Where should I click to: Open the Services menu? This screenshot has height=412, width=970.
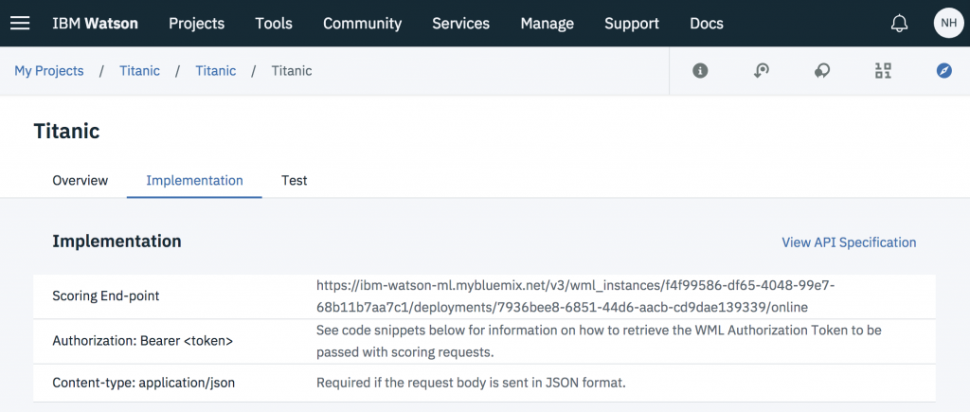(x=460, y=24)
